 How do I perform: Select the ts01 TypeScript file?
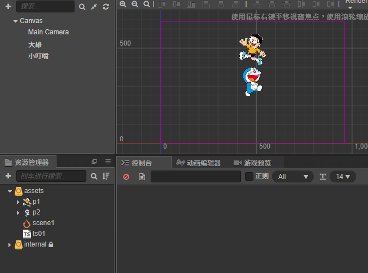39,234
